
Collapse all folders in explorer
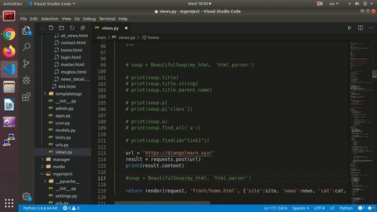point(82,28)
